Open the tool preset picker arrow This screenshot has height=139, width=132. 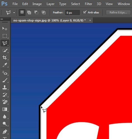14,13
